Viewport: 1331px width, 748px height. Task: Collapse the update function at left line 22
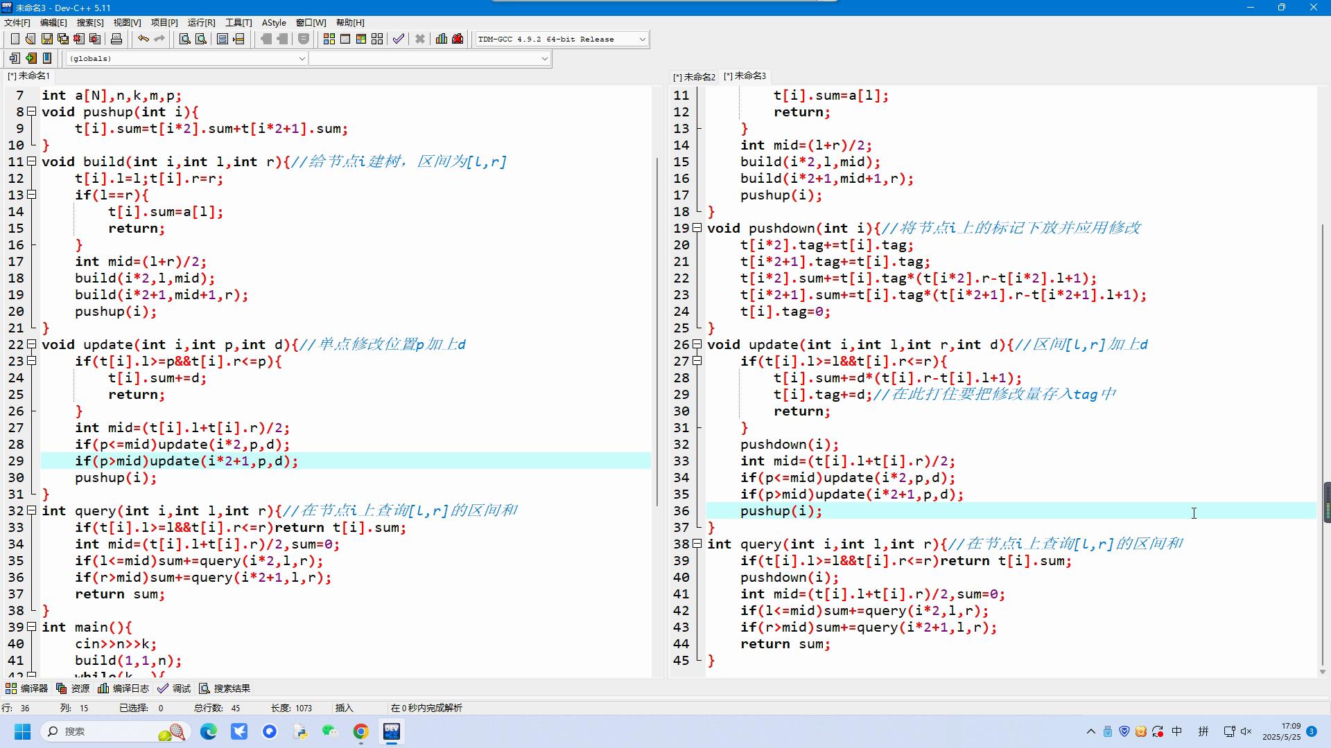(x=31, y=344)
